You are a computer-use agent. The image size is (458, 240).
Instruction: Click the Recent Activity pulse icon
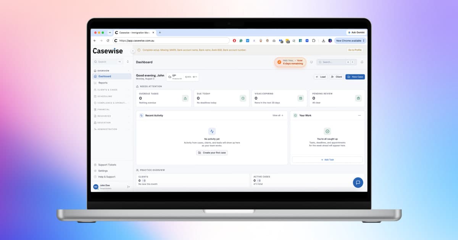(x=141, y=115)
